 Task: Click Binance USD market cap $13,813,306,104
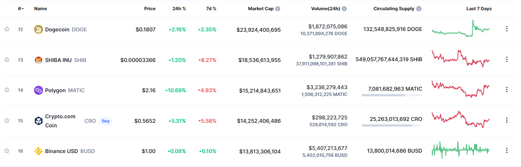(260, 151)
